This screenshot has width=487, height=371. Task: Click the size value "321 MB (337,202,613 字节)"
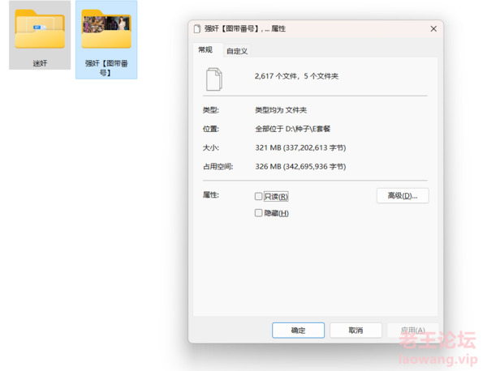point(300,148)
